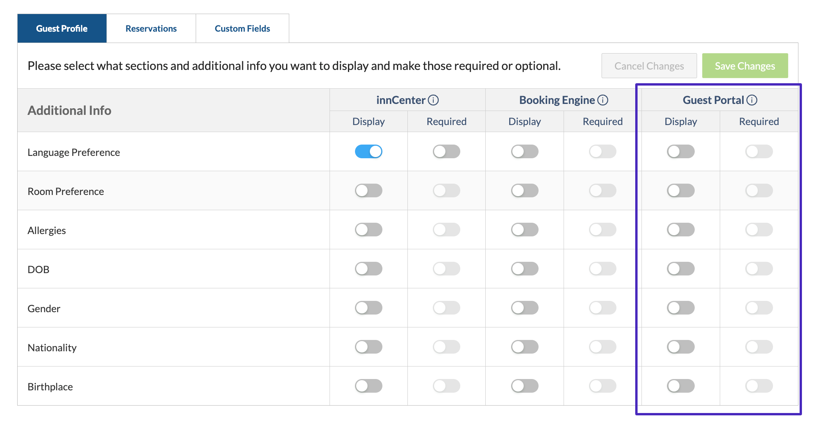Toggle Guest Portal Display for Birthplace

pyautogui.click(x=681, y=386)
